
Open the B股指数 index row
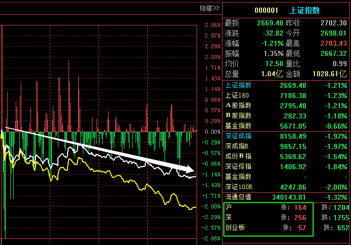coord(286,116)
